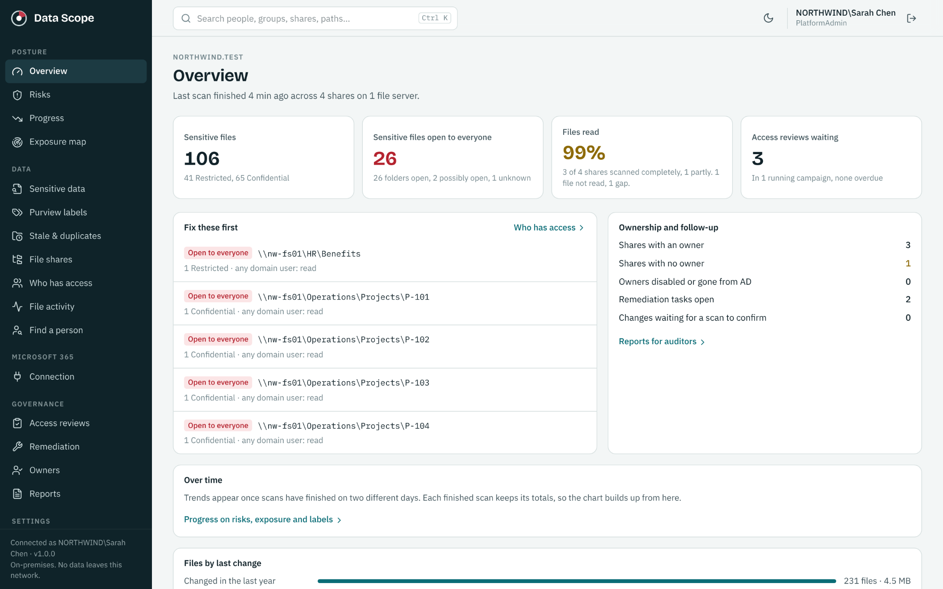Click Remediation tasks open row
The height and width of the screenshot is (589, 943).
[764, 300]
